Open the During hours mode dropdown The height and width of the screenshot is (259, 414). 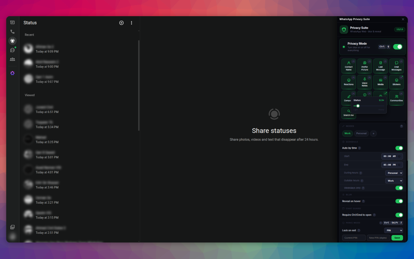pos(394,173)
